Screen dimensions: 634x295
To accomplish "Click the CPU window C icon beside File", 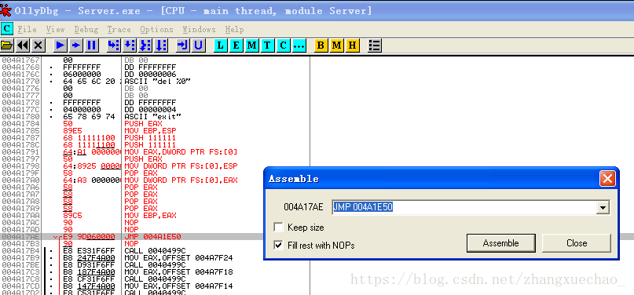I will click(7, 29).
